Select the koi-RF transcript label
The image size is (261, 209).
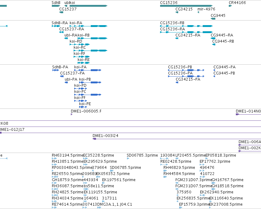click(x=79, y=54)
